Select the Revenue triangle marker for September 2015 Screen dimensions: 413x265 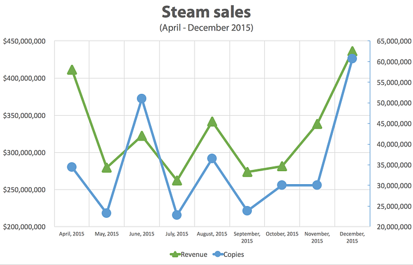247,172
